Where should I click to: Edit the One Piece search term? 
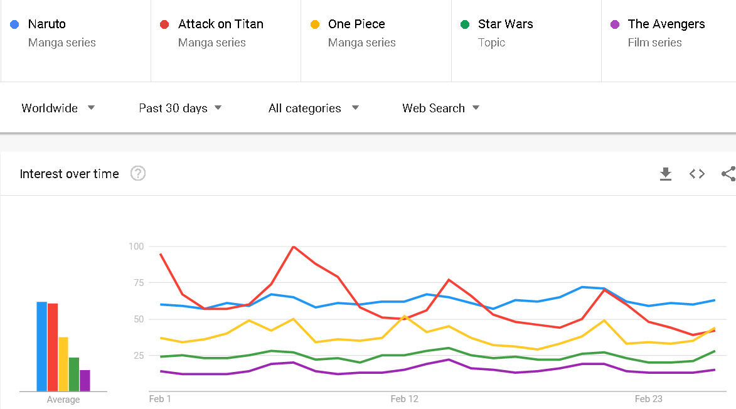356,24
